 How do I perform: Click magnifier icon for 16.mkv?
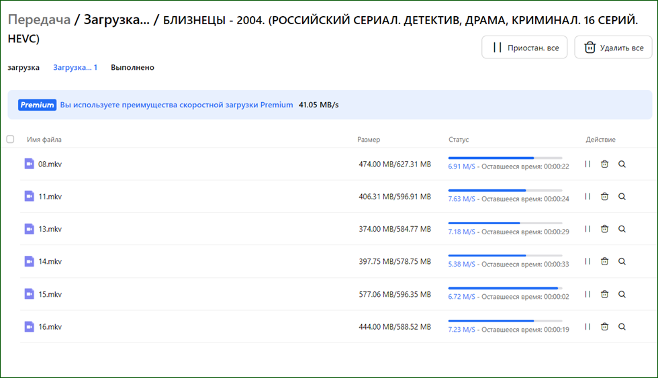coord(622,326)
